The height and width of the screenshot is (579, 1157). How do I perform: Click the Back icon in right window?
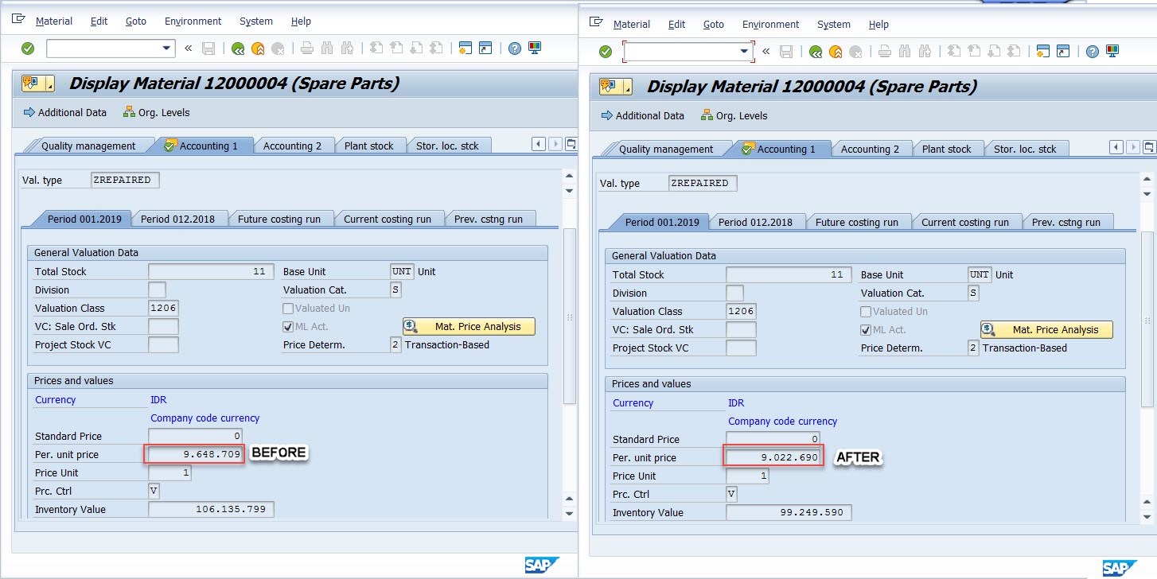pyautogui.click(x=815, y=52)
